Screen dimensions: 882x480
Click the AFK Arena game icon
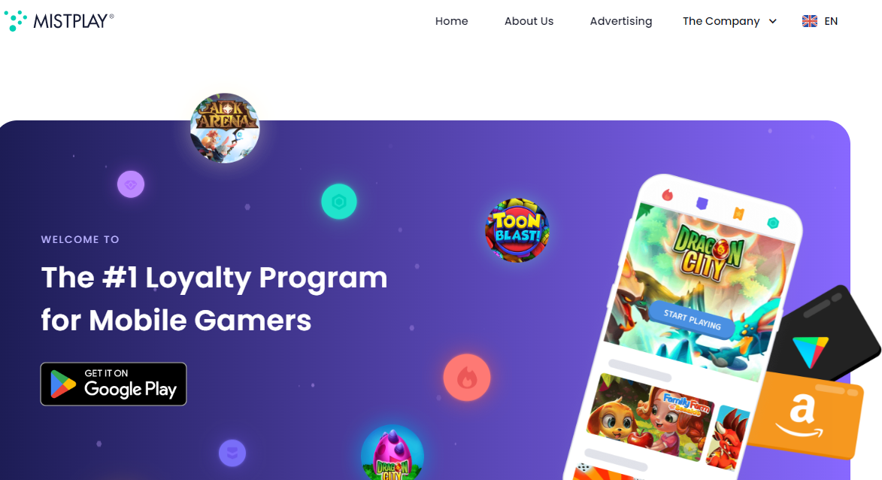click(x=225, y=129)
